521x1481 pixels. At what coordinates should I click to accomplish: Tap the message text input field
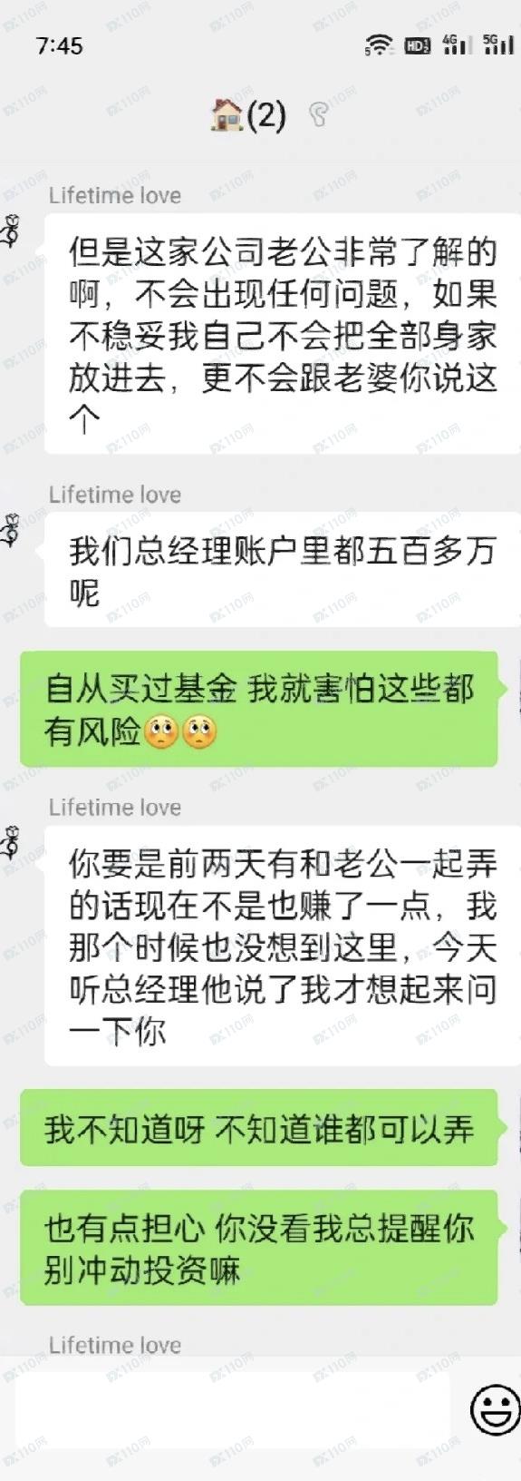pyautogui.click(x=232, y=1409)
